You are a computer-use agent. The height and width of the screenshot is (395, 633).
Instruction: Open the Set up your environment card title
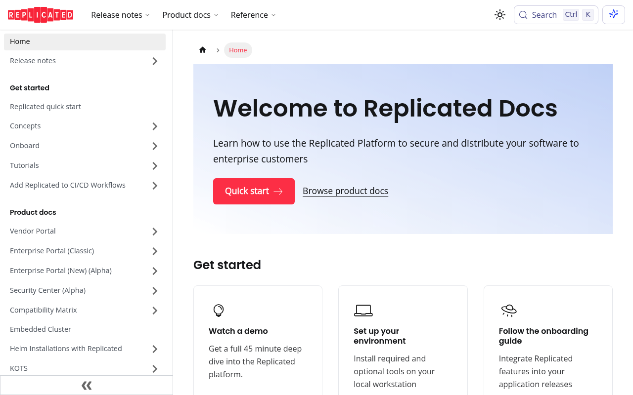380,336
